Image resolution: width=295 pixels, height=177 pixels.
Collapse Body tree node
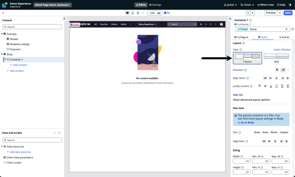click(x=2, y=54)
